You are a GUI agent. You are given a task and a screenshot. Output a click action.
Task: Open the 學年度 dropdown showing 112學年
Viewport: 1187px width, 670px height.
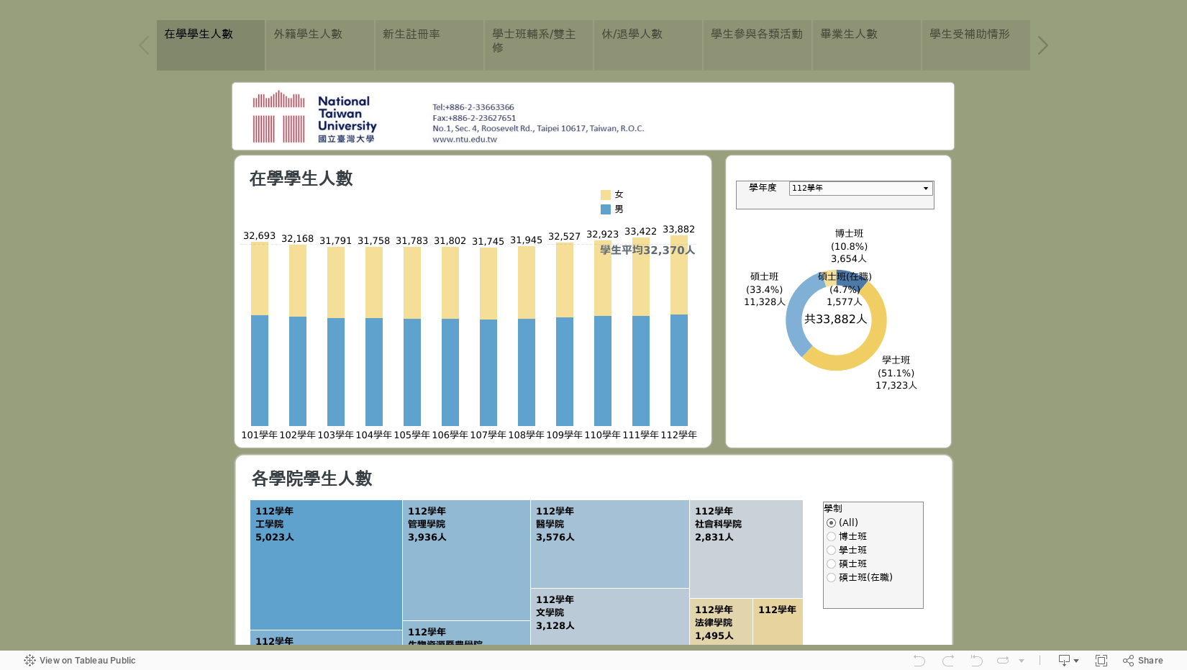click(x=861, y=189)
